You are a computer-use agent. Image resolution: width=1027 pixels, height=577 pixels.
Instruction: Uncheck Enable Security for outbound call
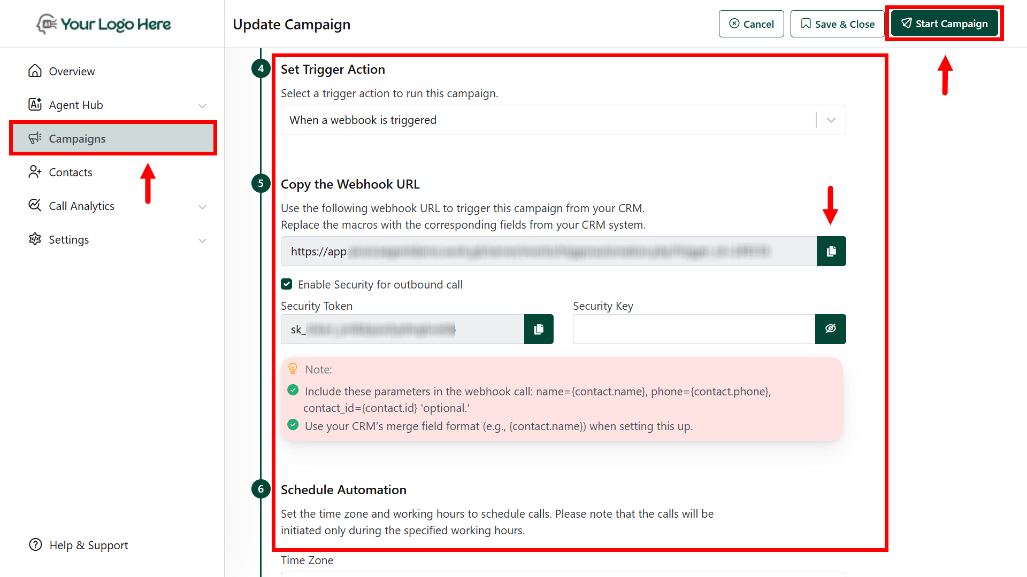coord(287,284)
